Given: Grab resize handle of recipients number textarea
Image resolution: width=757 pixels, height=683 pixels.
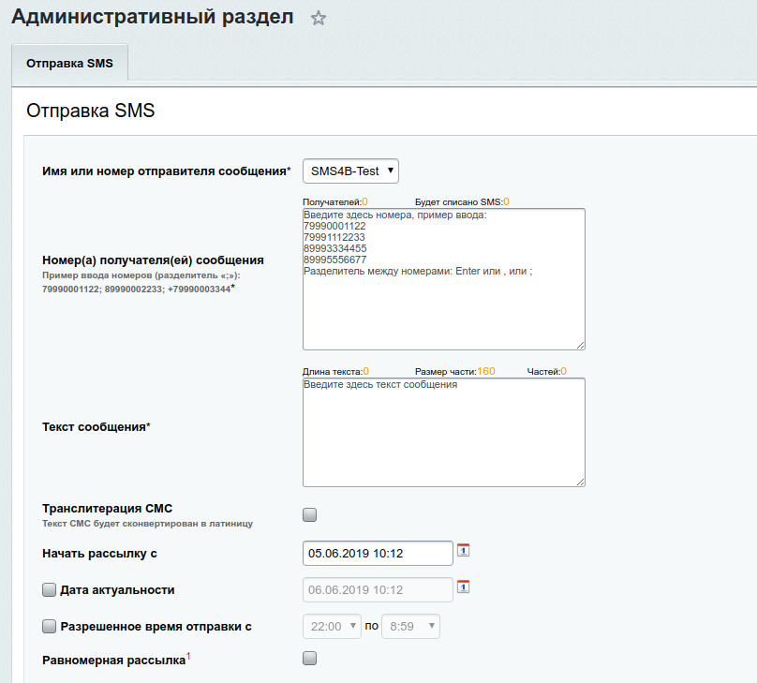Looking at the screenshot, I should tap(580, 345).
